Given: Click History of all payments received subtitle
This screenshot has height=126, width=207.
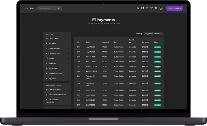Looking at the screenshot, I should [x=103, y=24].
